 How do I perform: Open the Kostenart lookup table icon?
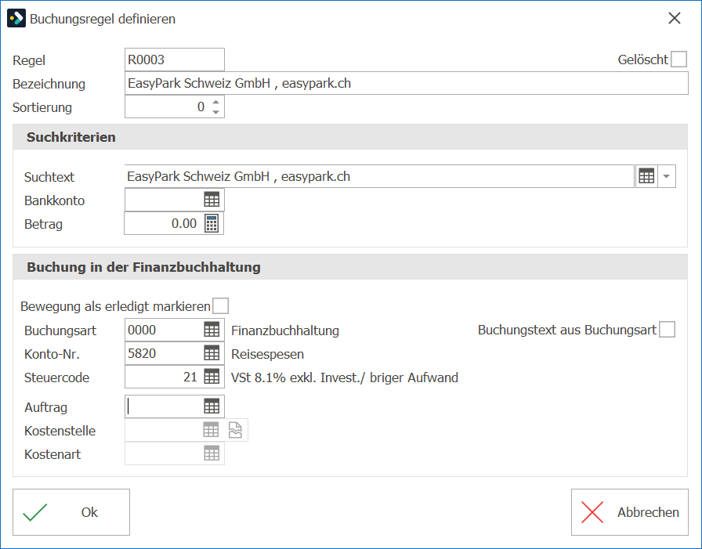[x=212, y=453]
